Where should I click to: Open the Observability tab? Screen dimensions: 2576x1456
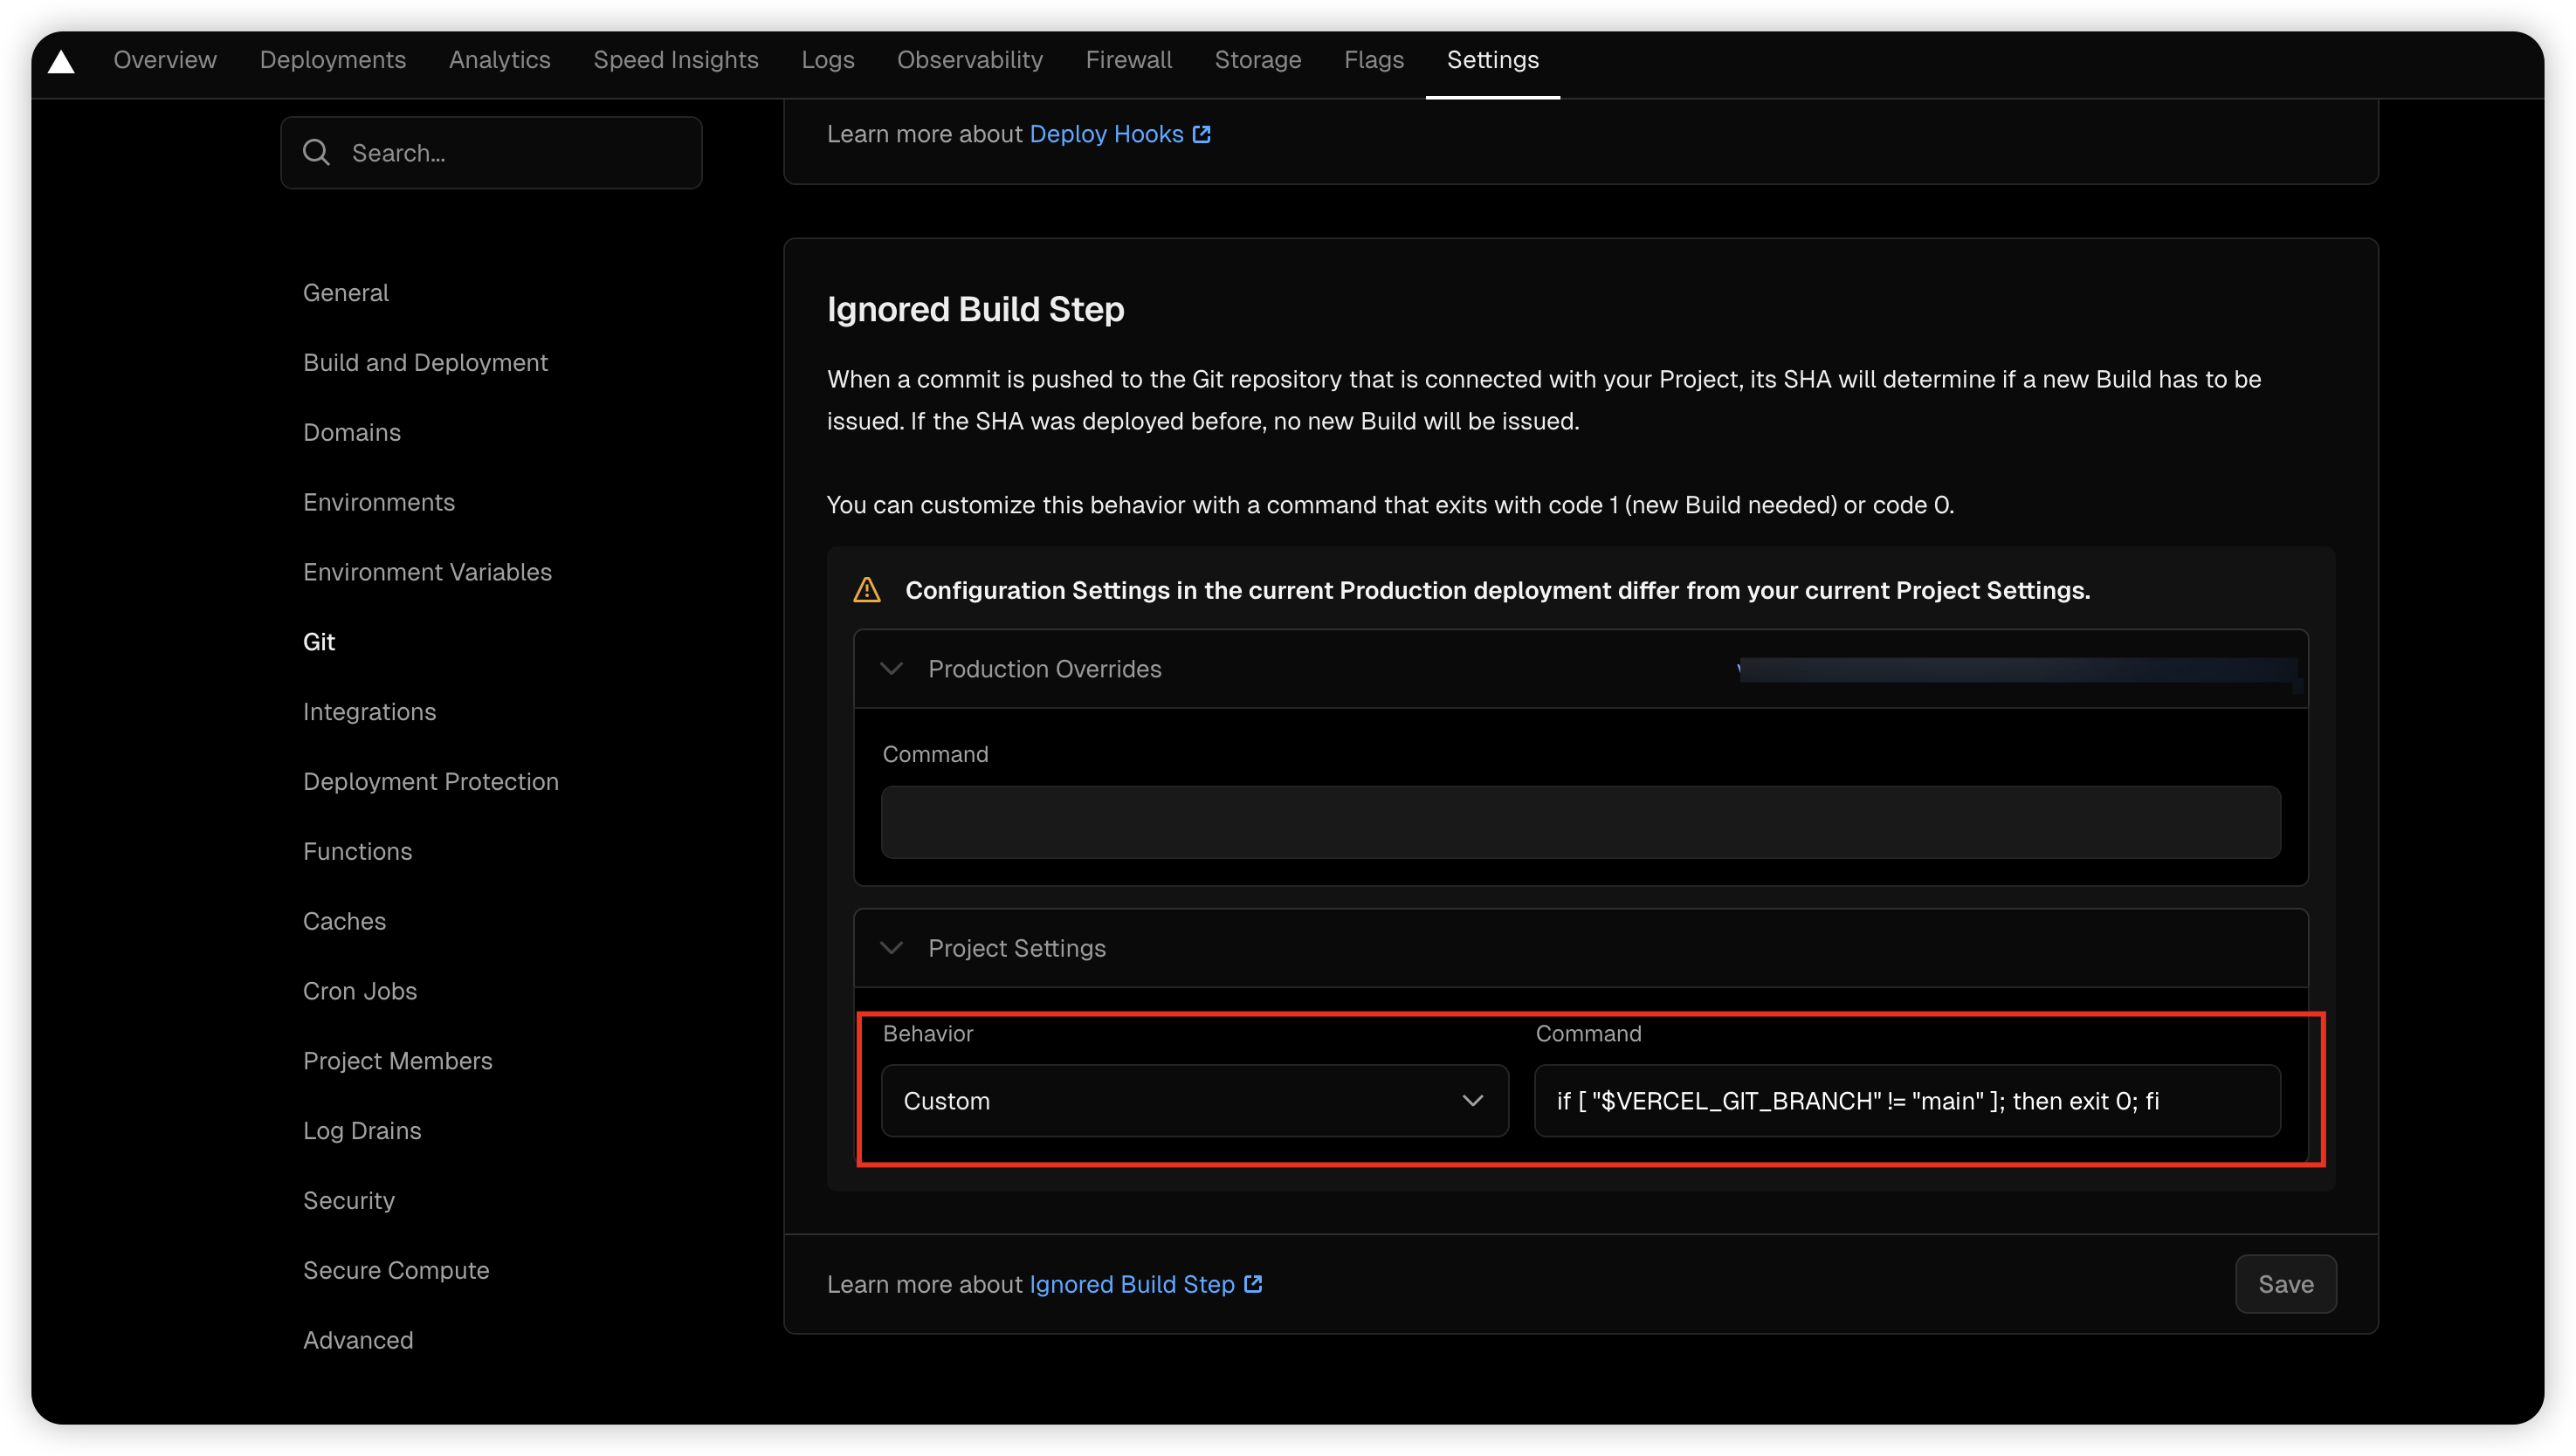[x=969, y=60]
